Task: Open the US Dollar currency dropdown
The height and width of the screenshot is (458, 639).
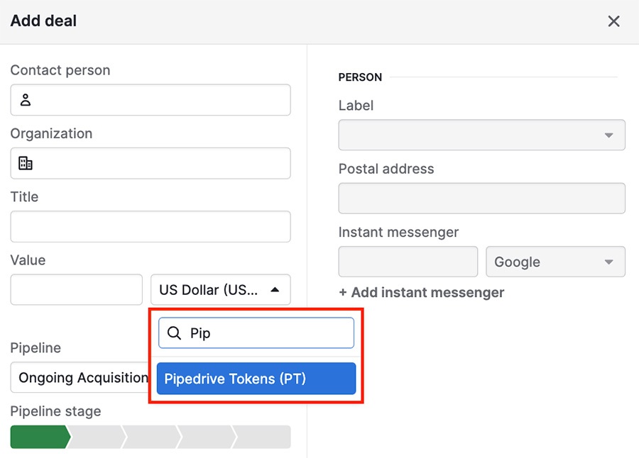Action: [x=221, y=290]
